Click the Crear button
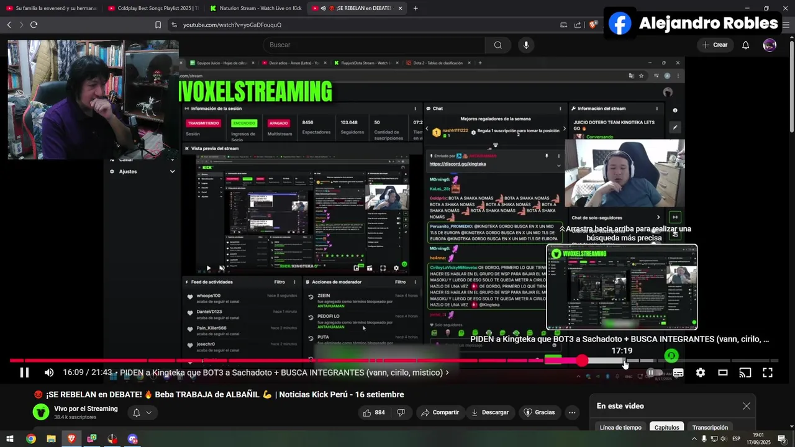 [x=714, y=45]
